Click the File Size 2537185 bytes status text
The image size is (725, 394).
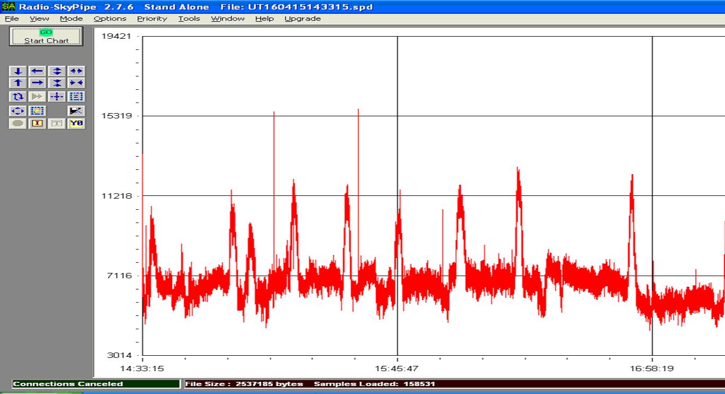tap(245, 384)
